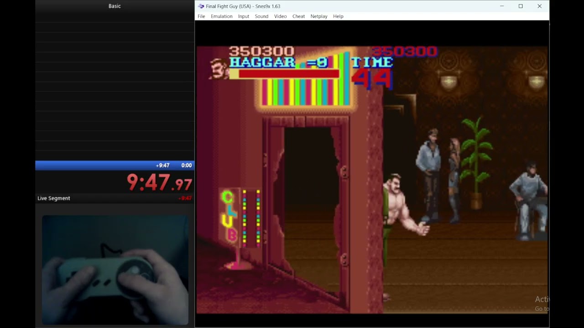Click the Snes9x app icon in the title bar
584x328 pixels.
pyautogui.click(x=201, y=6)
